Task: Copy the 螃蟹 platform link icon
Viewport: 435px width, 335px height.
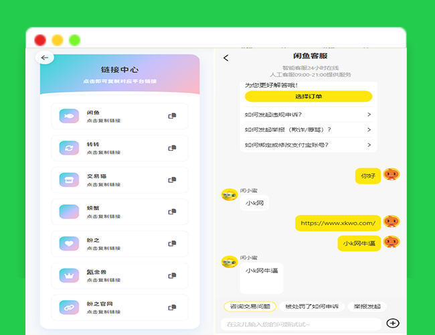Action: pyautogui.click(x=172, y=212)
